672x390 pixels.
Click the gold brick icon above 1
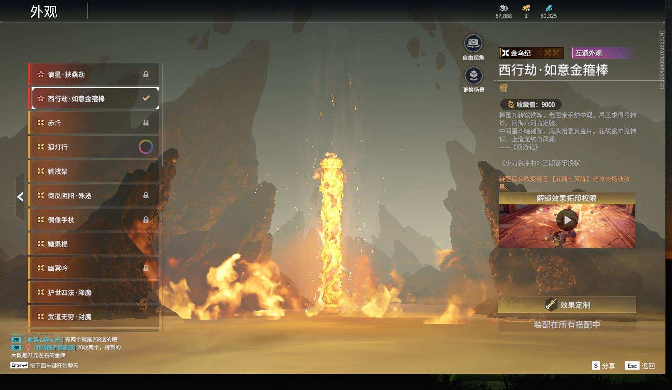coord(526,8)
